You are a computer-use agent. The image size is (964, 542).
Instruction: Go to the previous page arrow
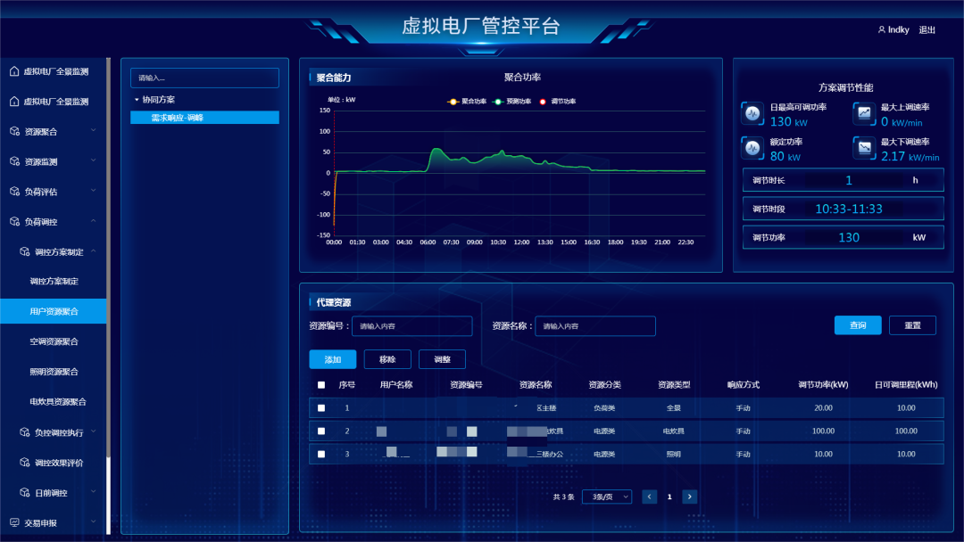[650, 497]
